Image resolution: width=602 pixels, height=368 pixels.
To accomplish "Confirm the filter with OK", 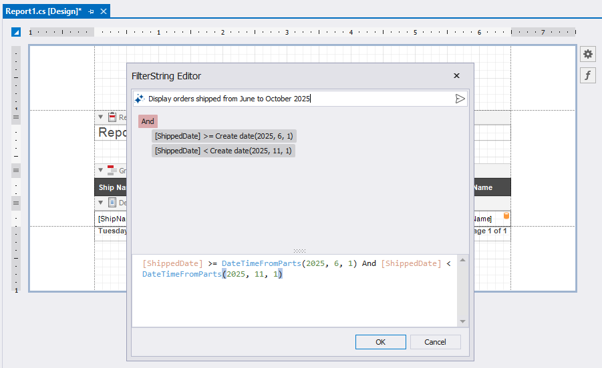I will (x=380, y=342).
